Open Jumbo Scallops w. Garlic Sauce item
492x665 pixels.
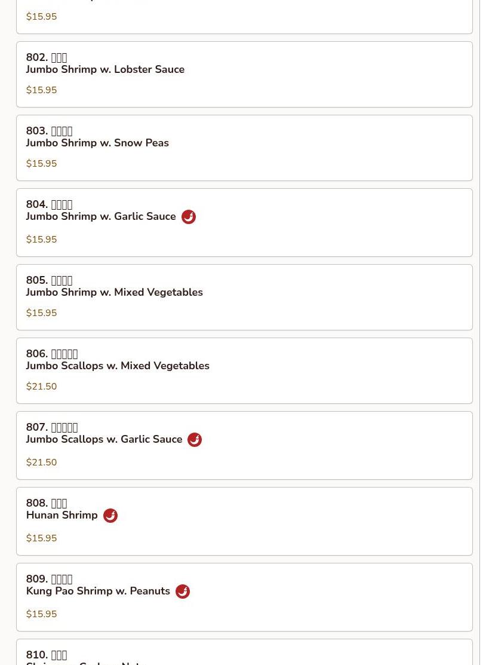[x=245, y=445]
